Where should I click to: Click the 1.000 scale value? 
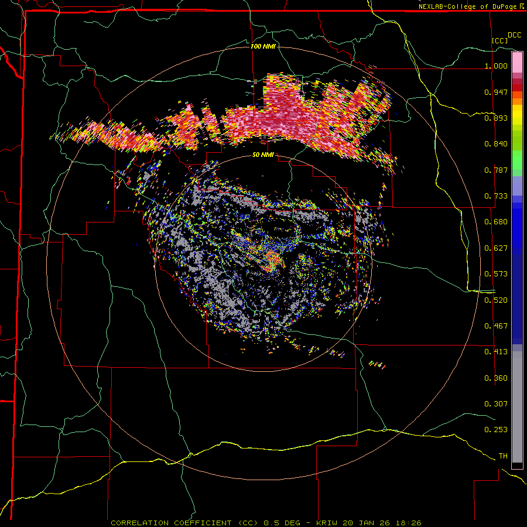496,66
